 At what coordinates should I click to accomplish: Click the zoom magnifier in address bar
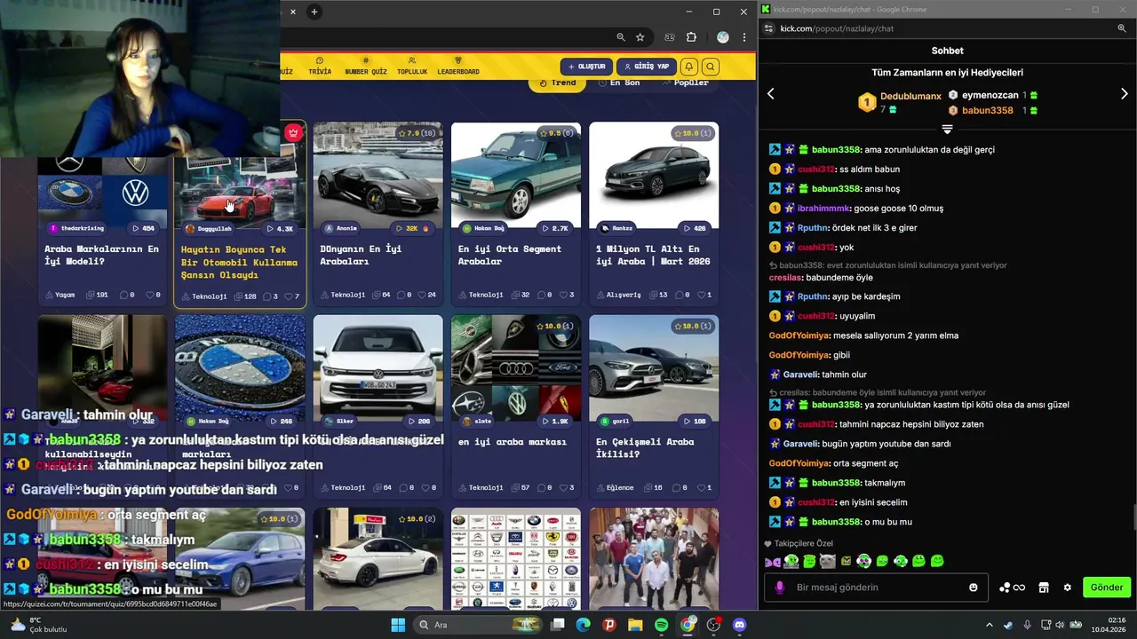click(621, 37)
